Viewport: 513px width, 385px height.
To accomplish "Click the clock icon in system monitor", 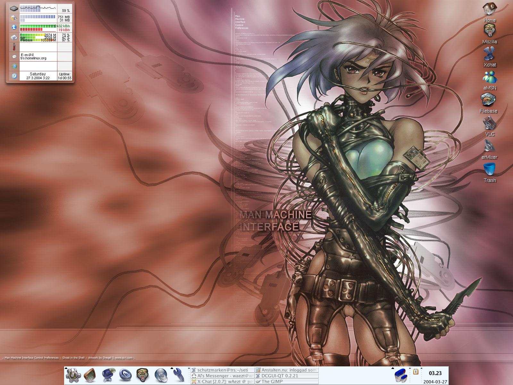I will click(x=14, y=76).
